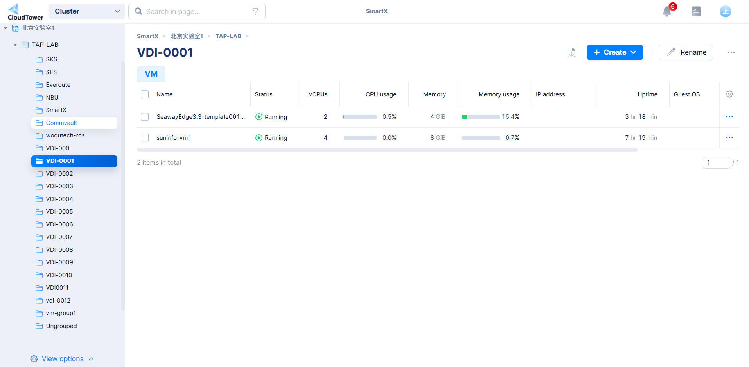Screen dimensions: 749x367
Task: Open the notifications bell
Action: pyautogui.click(x=667, y=12)
